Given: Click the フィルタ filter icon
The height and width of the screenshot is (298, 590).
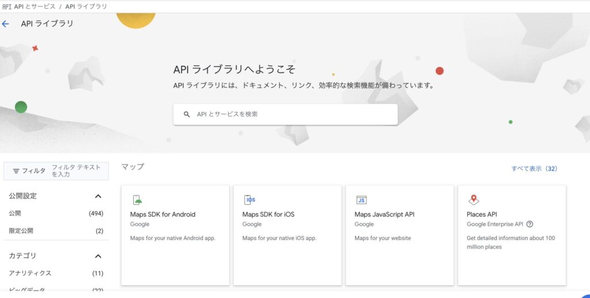Looking at the screenshot, I should coord(16,171).
